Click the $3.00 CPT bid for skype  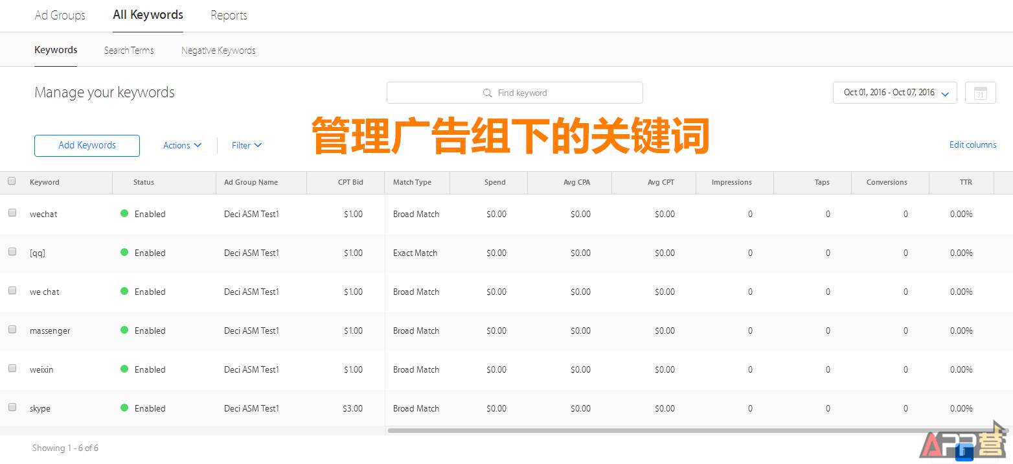click(x=353, y=408)
